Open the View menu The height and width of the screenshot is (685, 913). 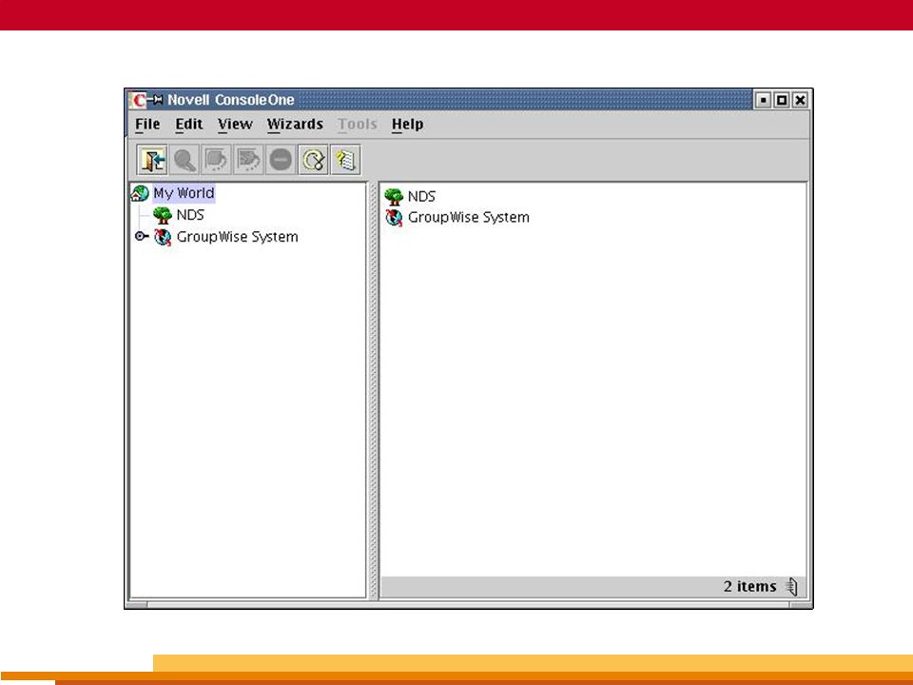pyautogui.click(x=235, y=124)
